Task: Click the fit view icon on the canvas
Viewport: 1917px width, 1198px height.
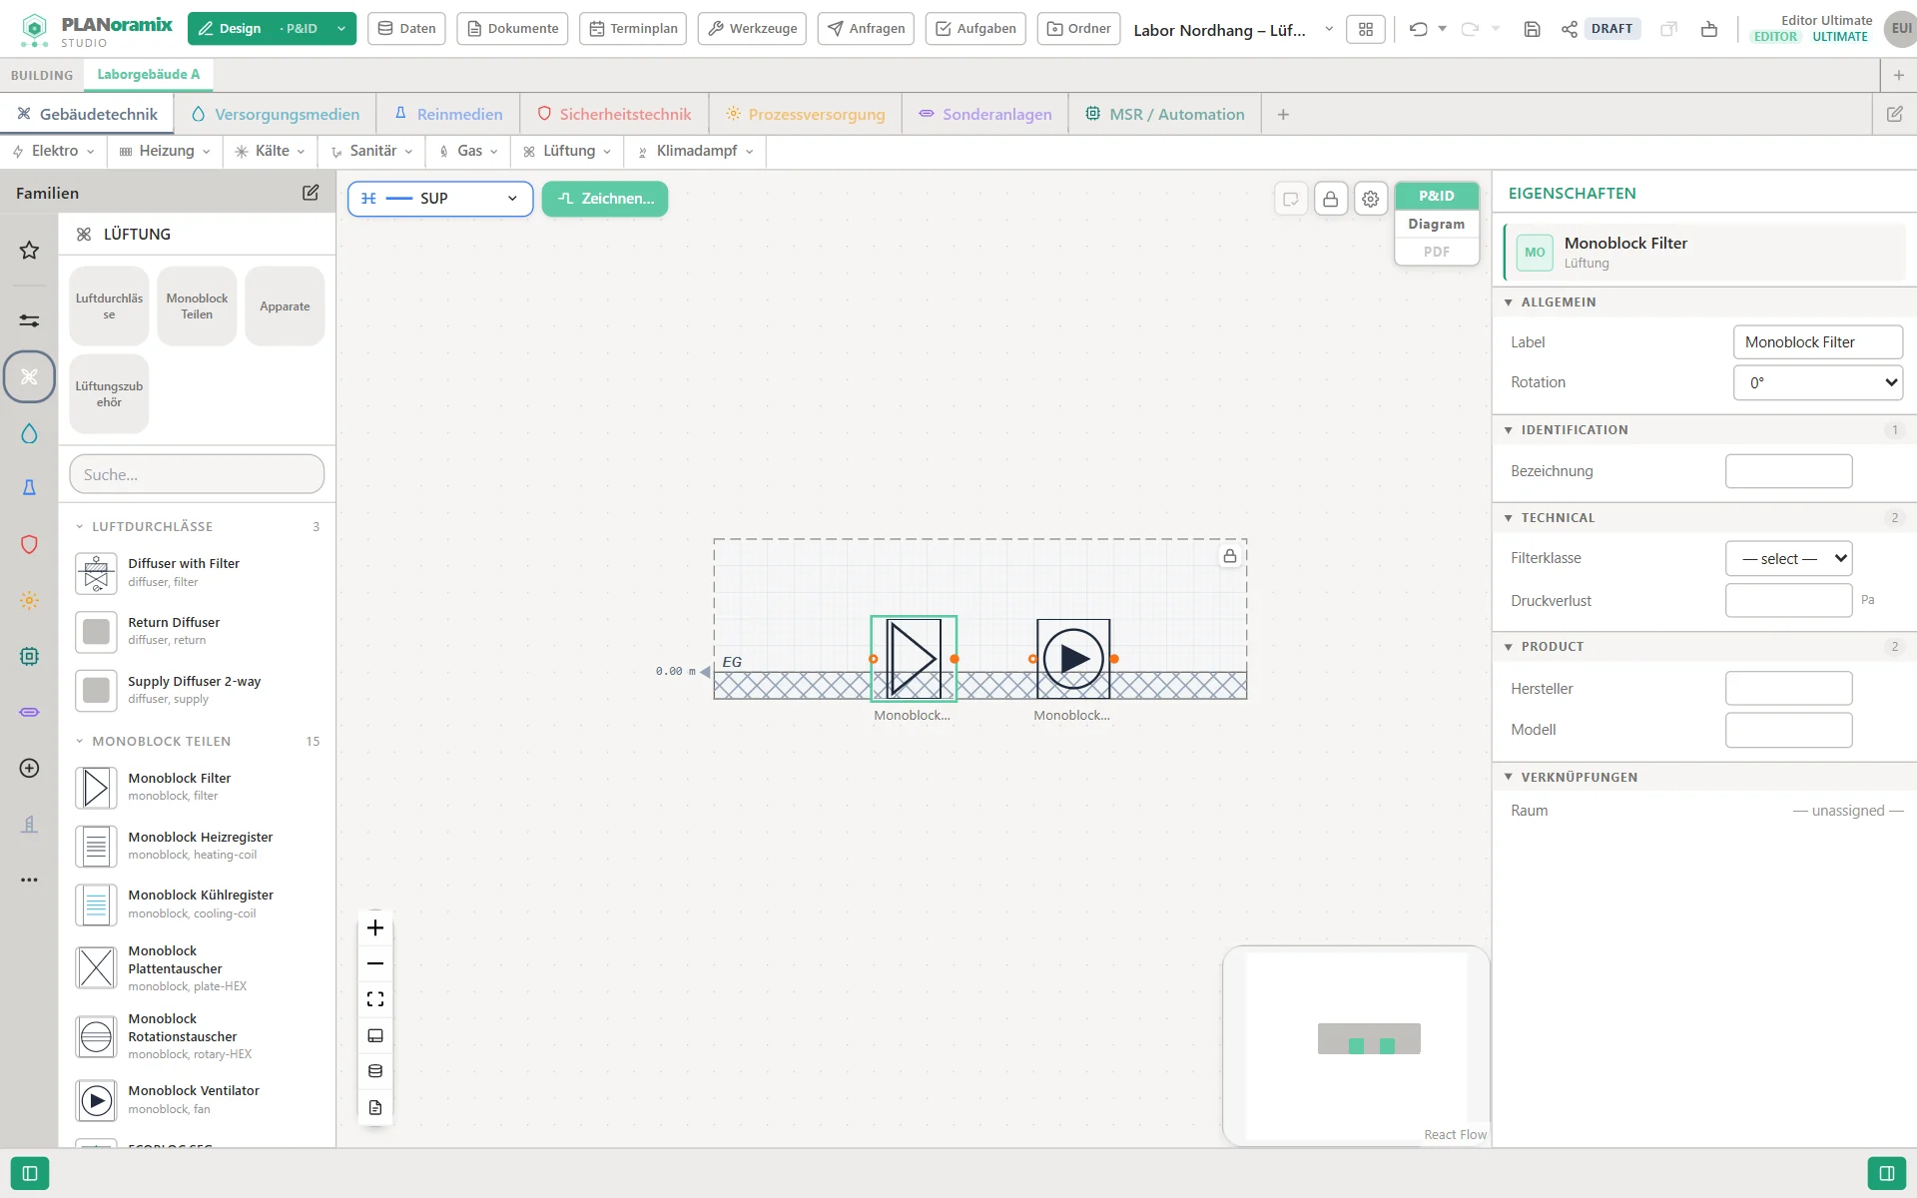Action: coord(375,999)
